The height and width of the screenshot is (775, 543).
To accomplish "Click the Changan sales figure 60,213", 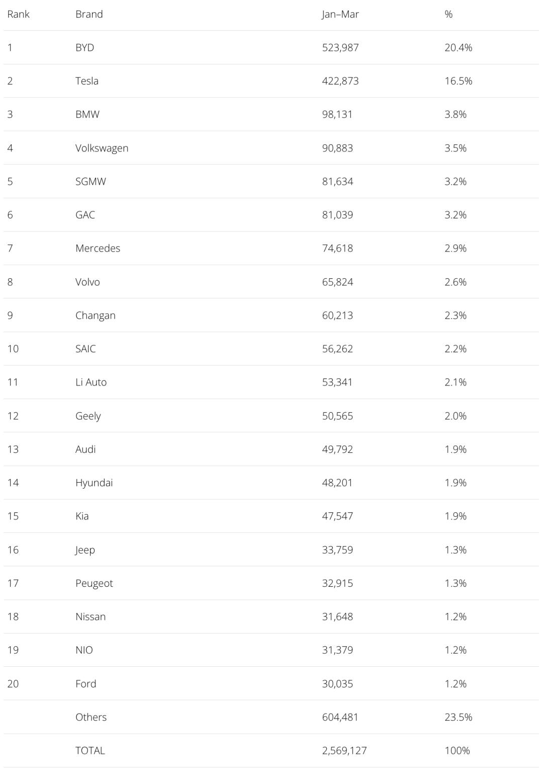I will [337, 316].
